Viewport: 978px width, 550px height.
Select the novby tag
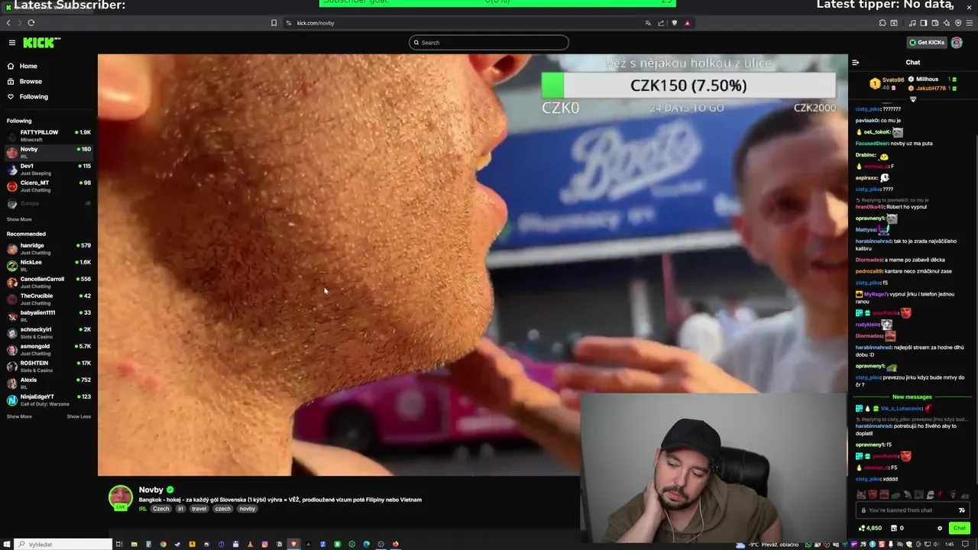(x=247, y=509)
